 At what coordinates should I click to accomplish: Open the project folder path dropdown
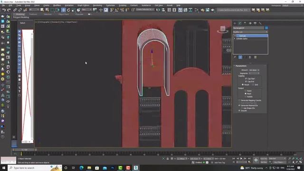(234, 9)
